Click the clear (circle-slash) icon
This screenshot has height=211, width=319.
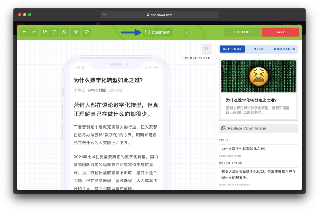[64, 32]
